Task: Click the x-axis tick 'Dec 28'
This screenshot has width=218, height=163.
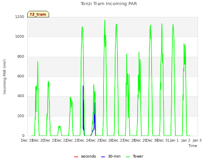Action: 129,140
